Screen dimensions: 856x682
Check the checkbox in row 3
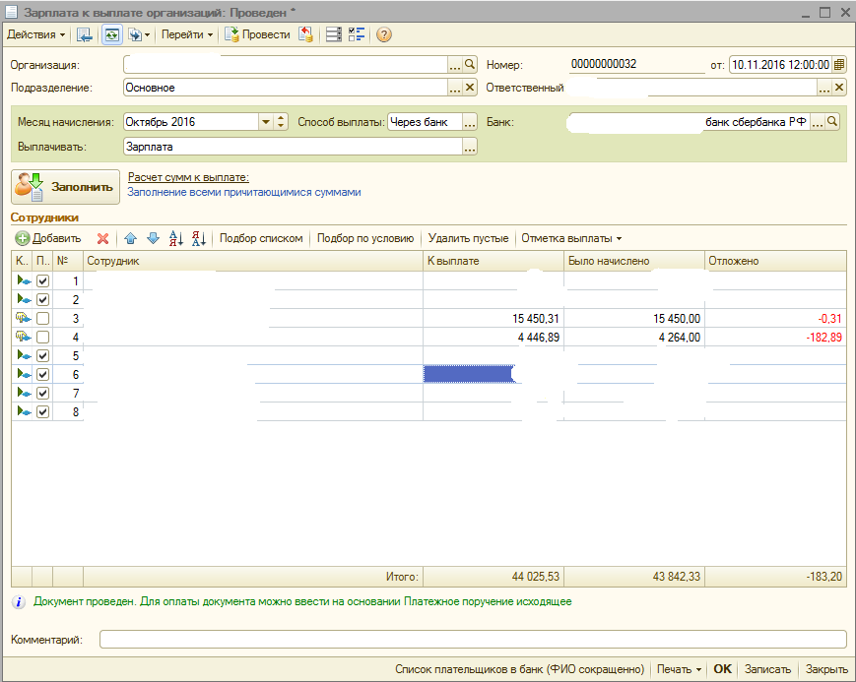tap(42, 319)
